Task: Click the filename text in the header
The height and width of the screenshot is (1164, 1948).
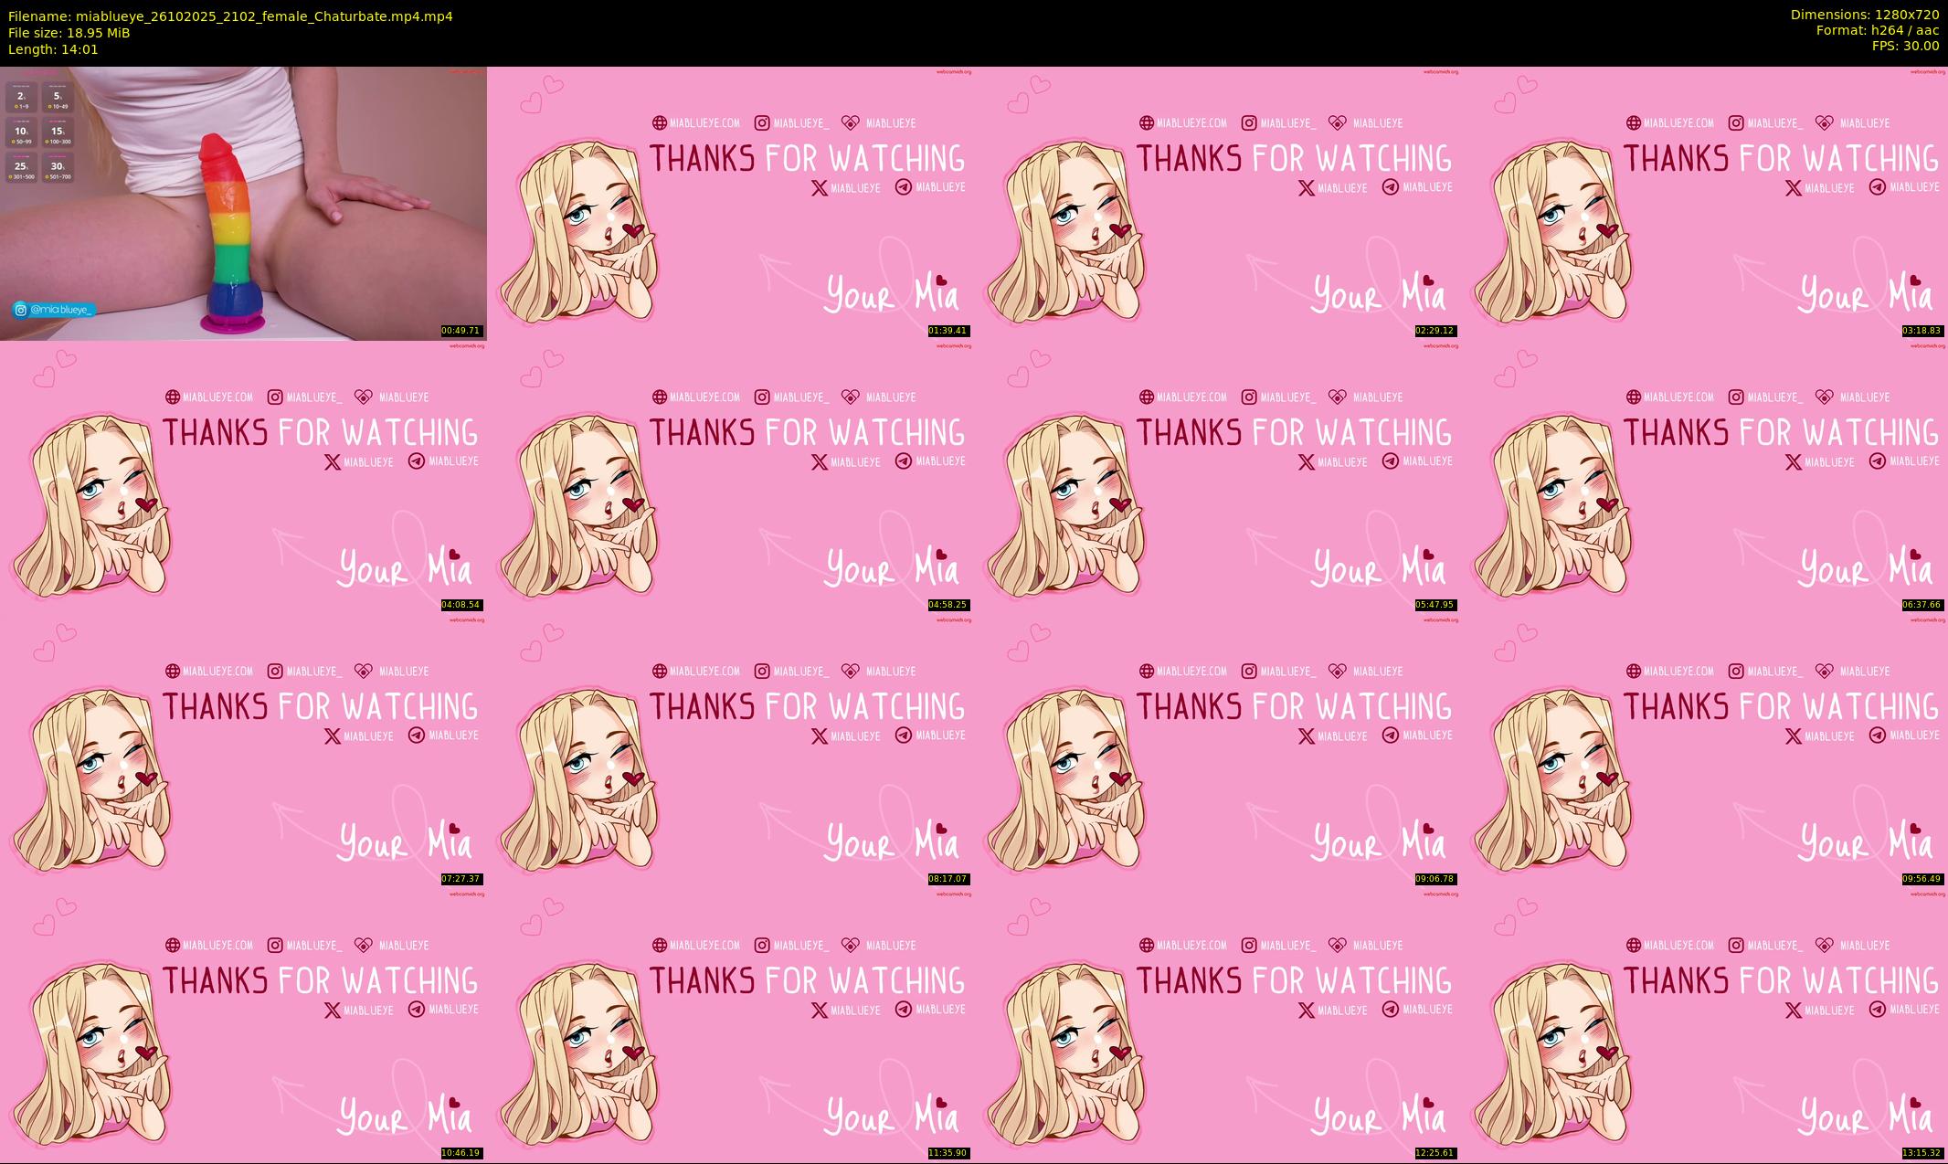Action: pos(230,16)
